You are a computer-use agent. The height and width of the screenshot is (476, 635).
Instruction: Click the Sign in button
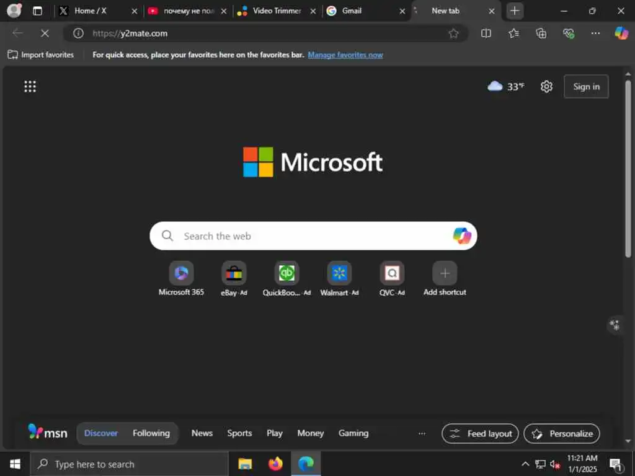click(586, 86)
